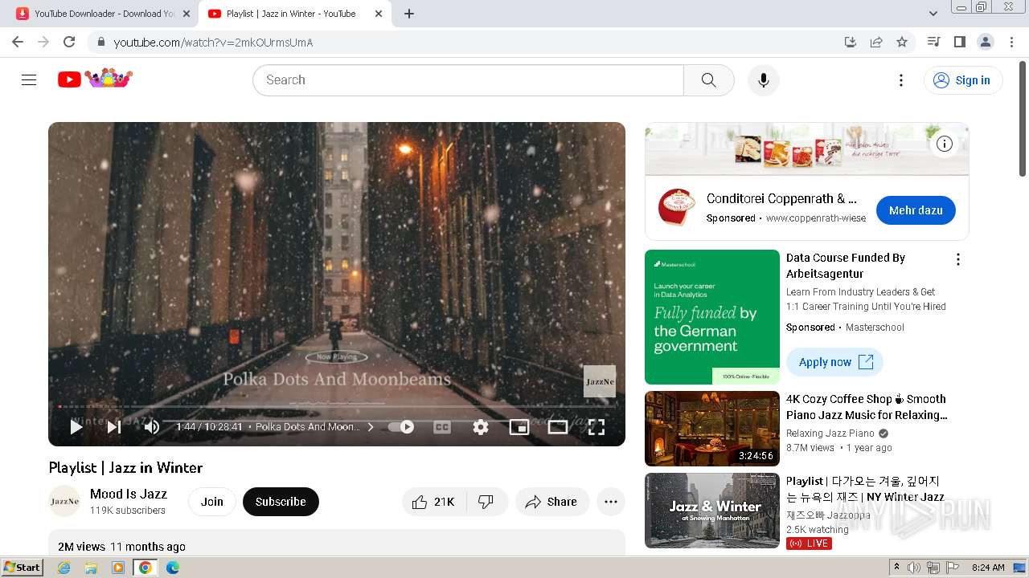The width and height of the screenshot is (1029, 578).
Task: Show ad info for Coppenrath banner
Action: click(x=945, y=144)
